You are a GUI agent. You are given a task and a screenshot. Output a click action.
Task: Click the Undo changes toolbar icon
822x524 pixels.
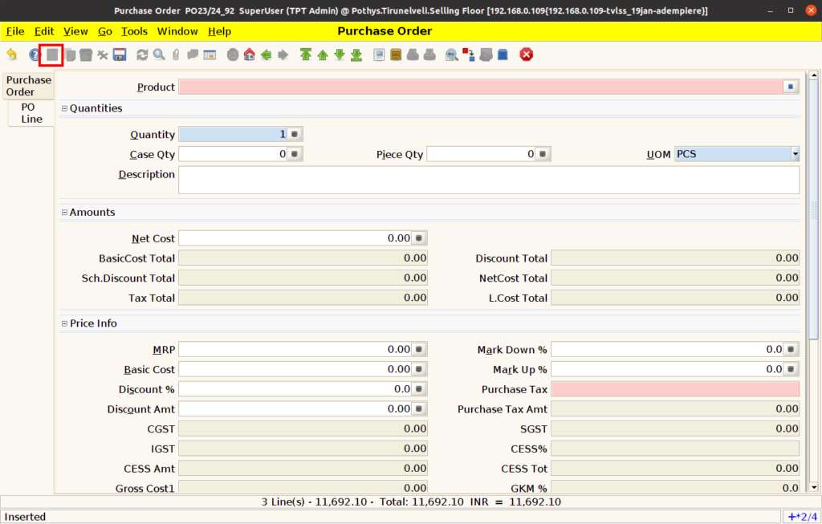[x=11, y=55]
